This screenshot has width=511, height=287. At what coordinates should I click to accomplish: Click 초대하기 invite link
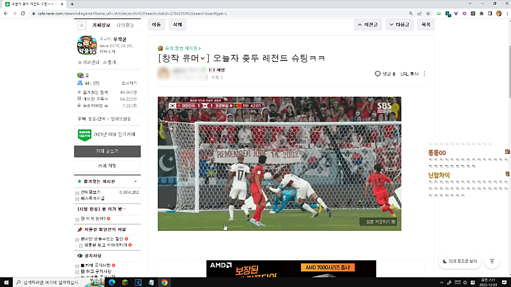coord(129,84)
